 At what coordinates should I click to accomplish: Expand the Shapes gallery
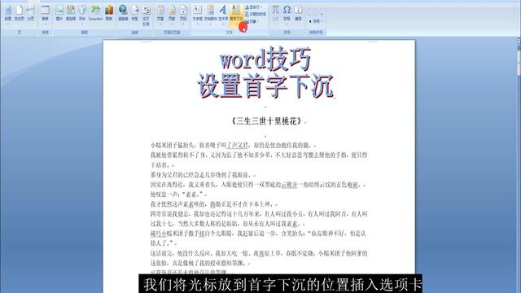(82, 15)
